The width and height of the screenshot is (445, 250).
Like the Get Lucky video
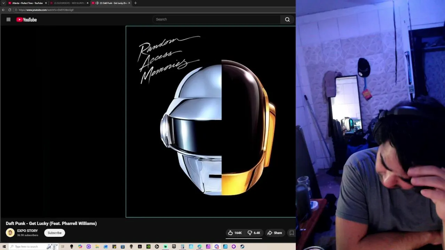point(235,233)
